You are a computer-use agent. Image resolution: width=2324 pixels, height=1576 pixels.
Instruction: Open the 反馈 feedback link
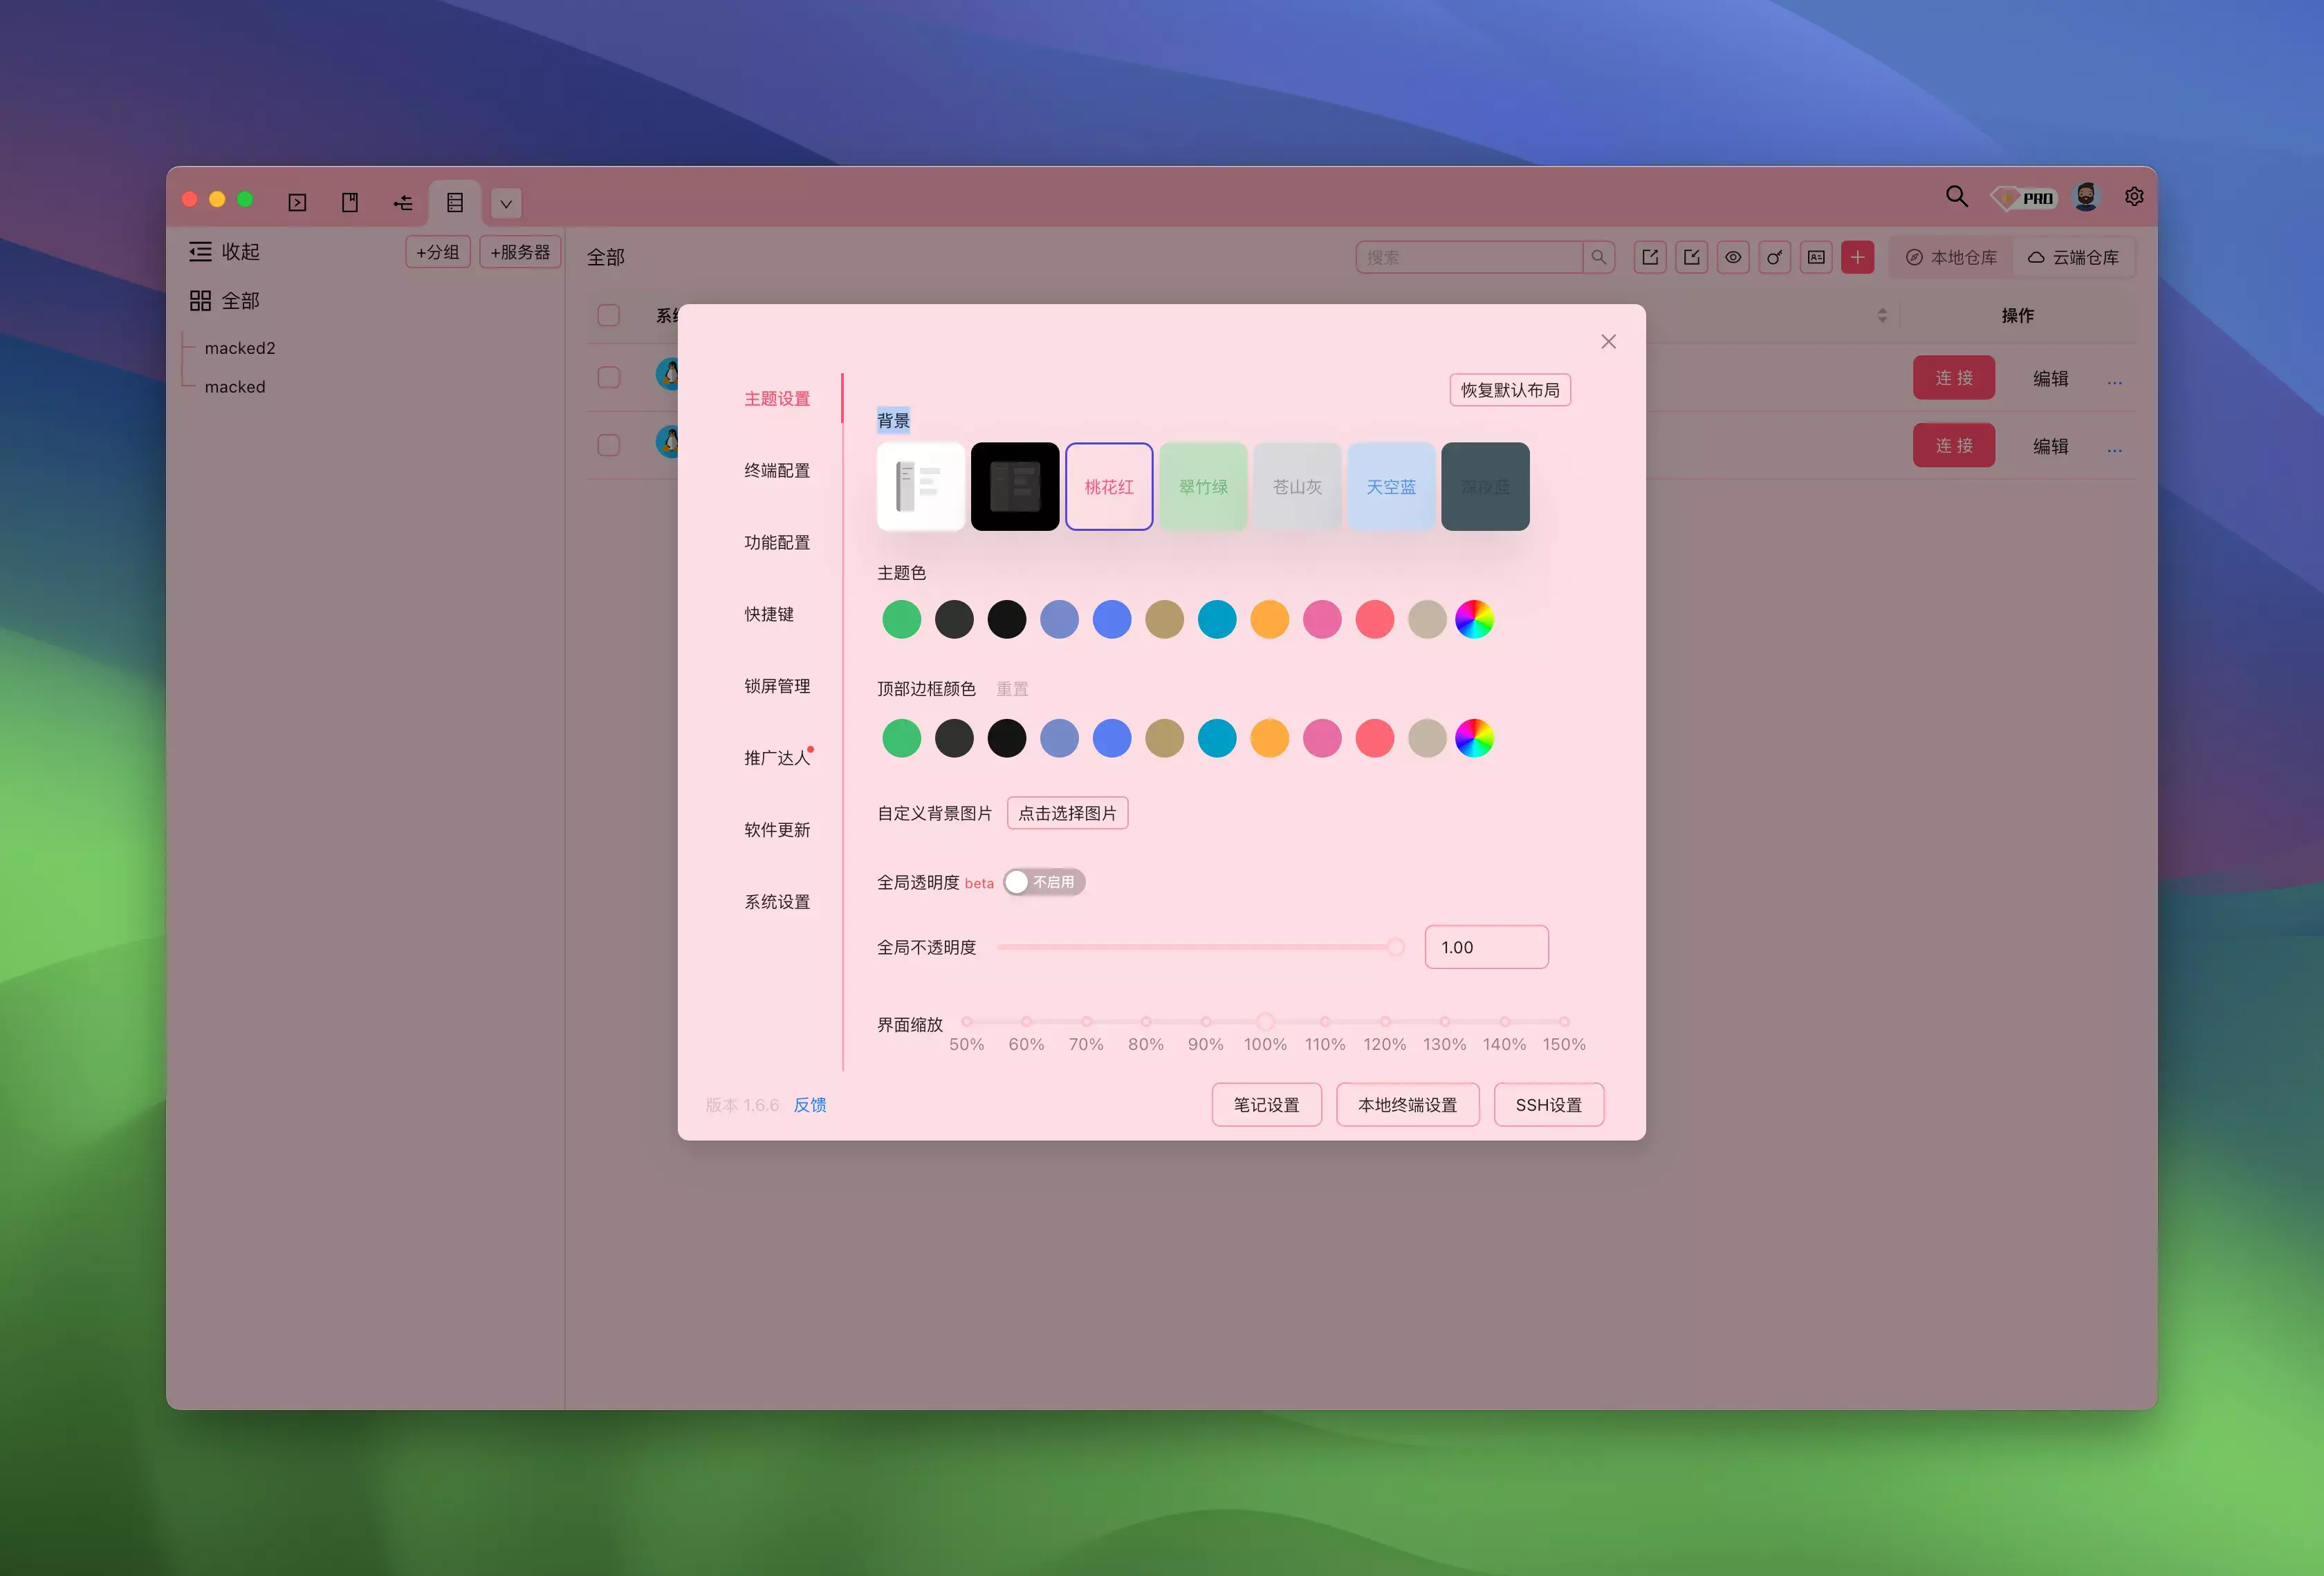[x=810, y=1105]
